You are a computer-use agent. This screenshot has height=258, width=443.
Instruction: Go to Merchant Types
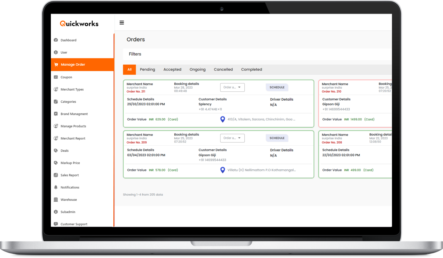pos(72,89)
